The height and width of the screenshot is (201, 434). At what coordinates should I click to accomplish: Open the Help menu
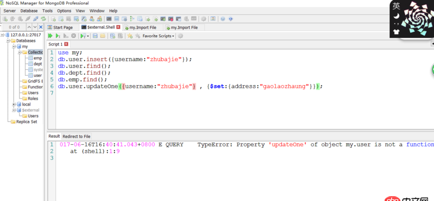(x=113, y=11)
